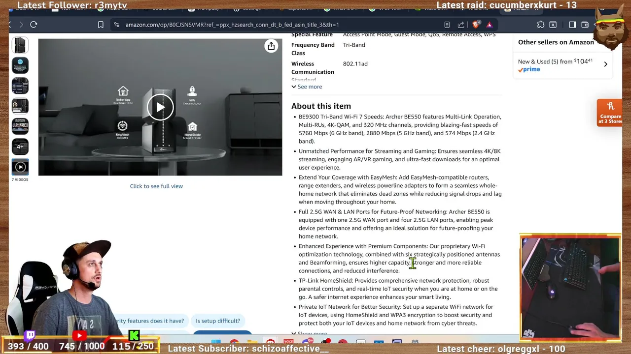Image resolution: width=631 pixels, height=354 pixels.
Task: Toggle the browser sidebar panel icon
Action: tap(572, 25)
